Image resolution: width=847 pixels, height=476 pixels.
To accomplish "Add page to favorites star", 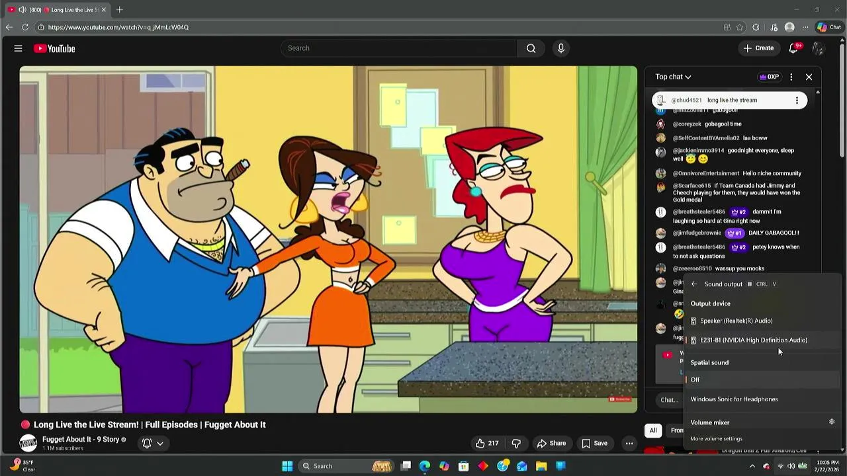I will coord(740,27).
